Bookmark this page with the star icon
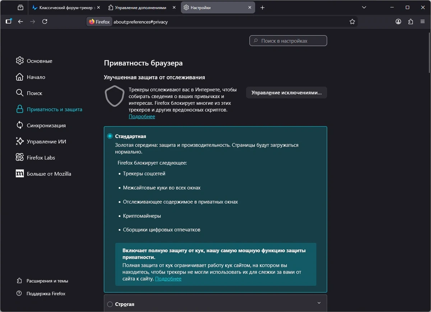Screen dimensions: 431x312 click(352, 22)
